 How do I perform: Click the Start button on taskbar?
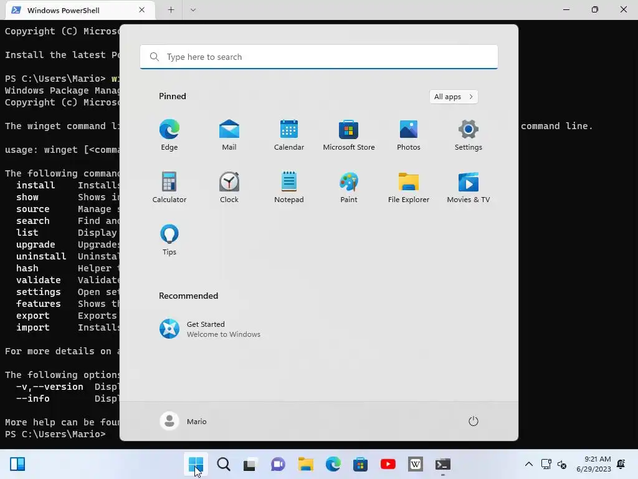pyautogui.click(x=196, y=464)
